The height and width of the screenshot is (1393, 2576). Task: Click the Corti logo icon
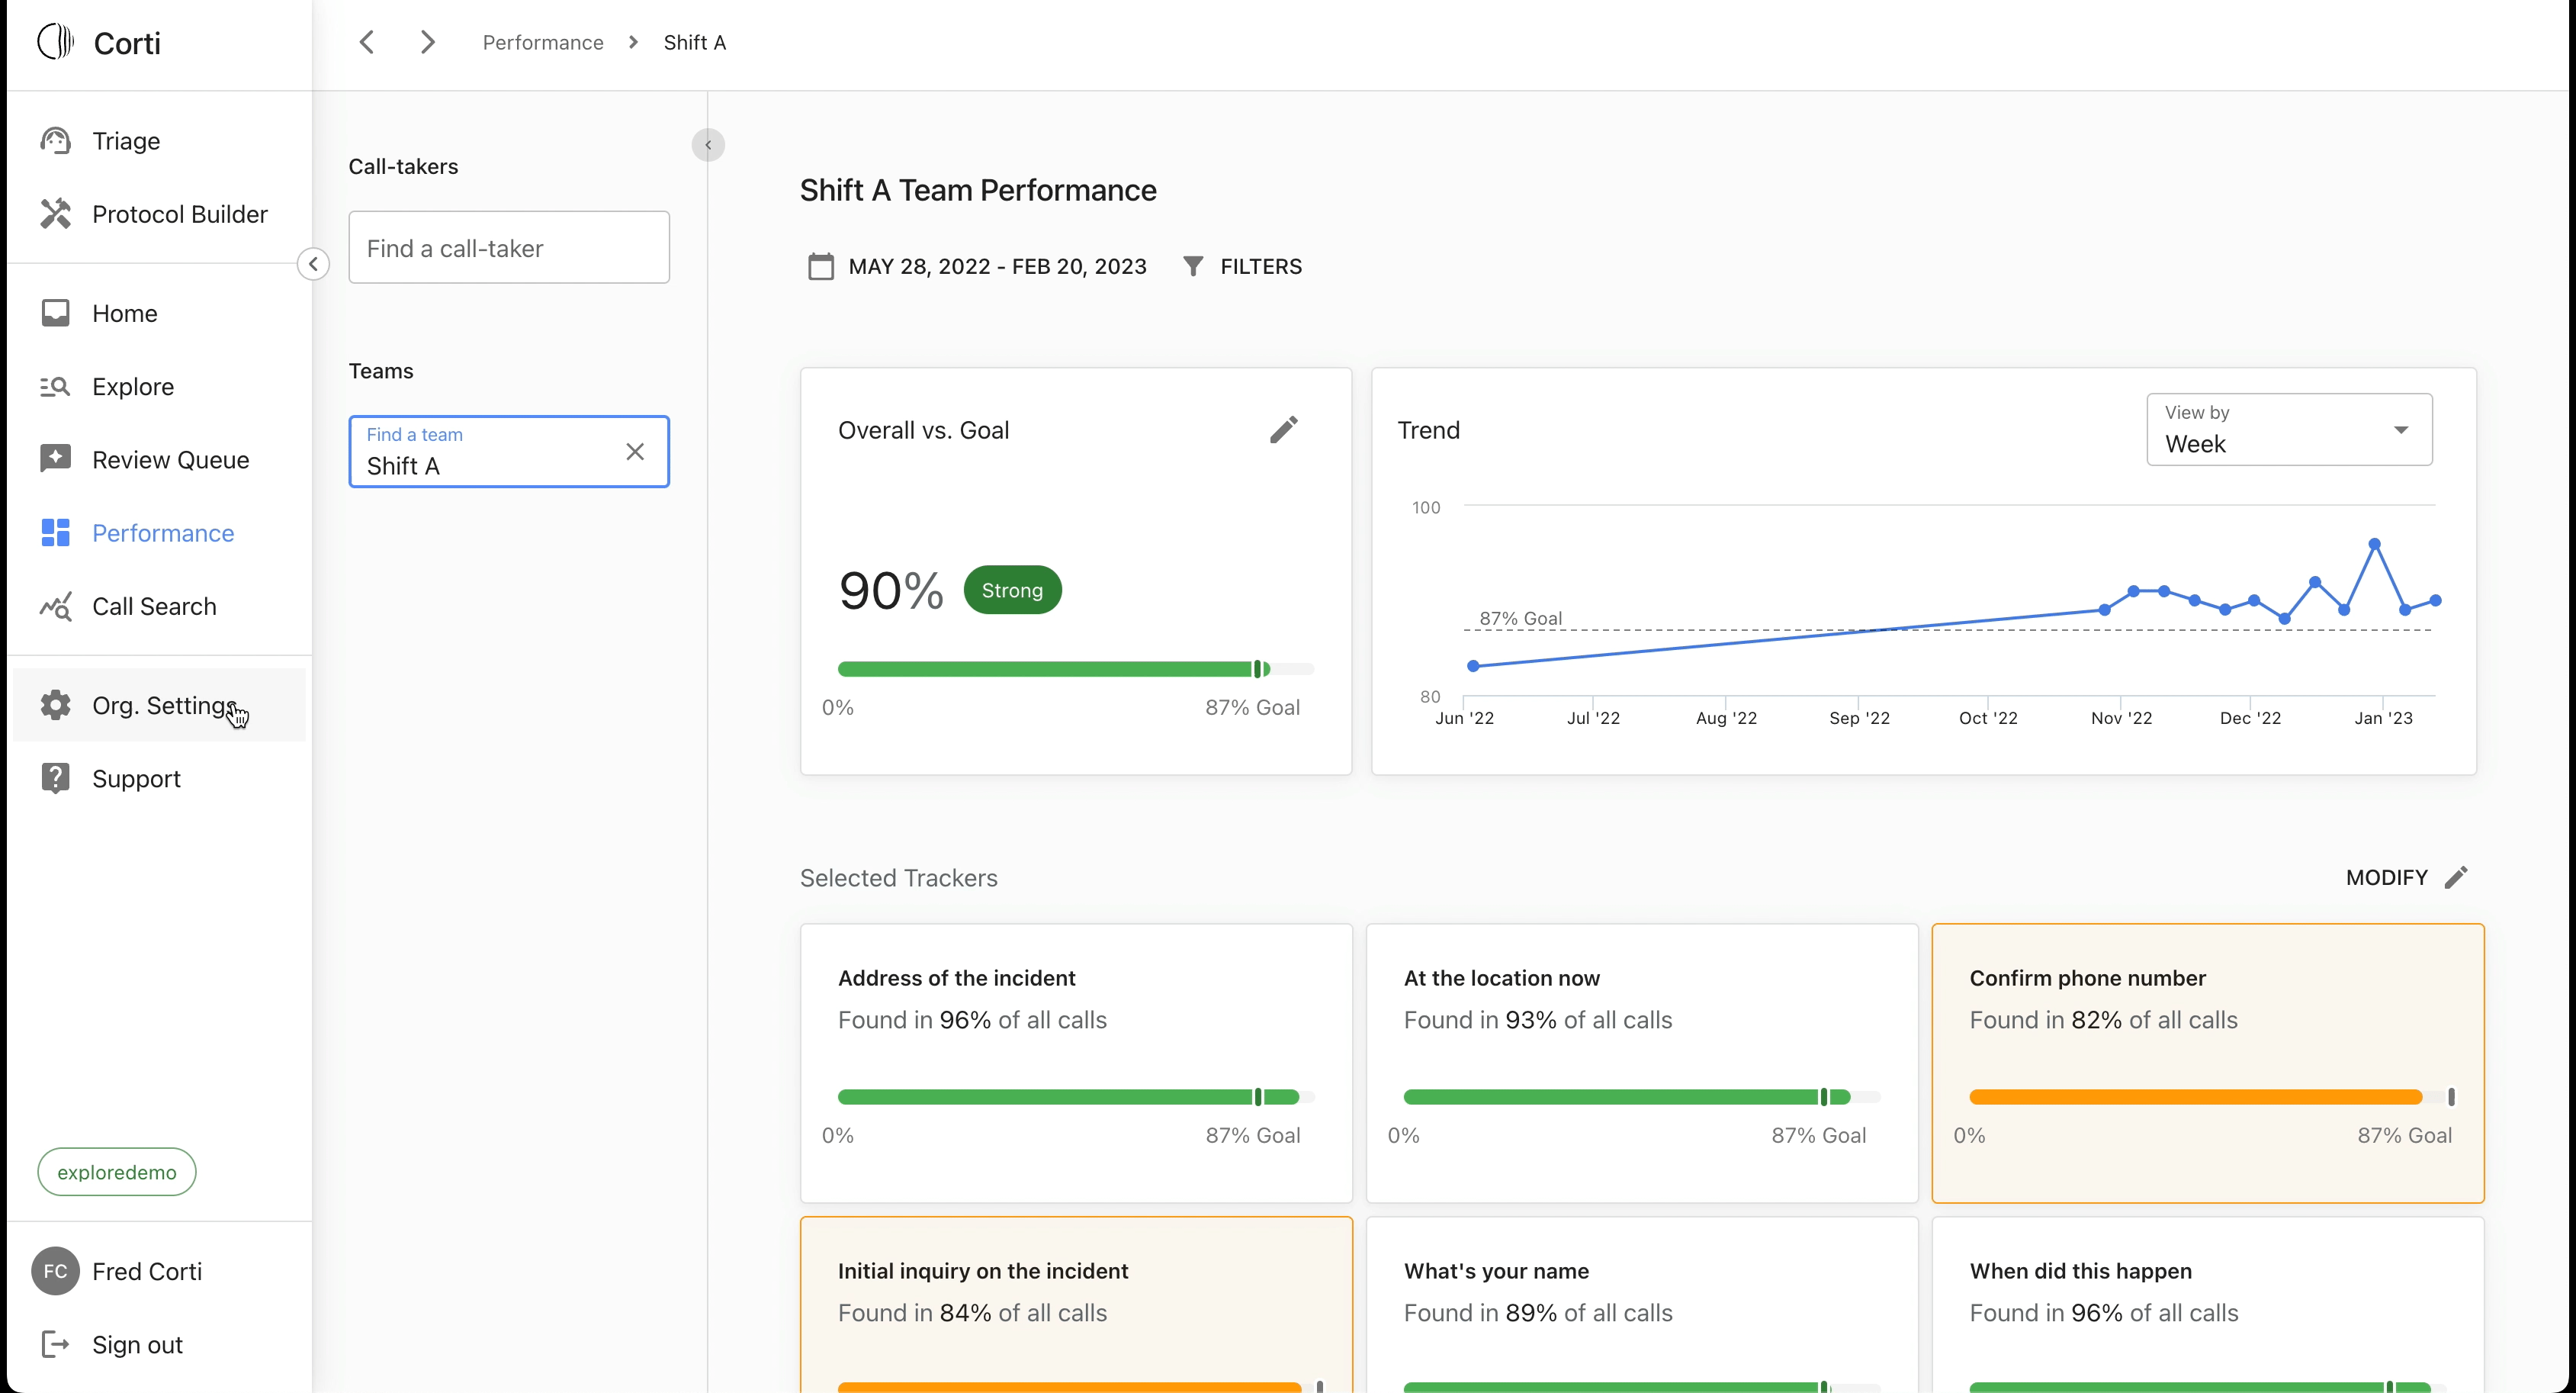(56, 42)
